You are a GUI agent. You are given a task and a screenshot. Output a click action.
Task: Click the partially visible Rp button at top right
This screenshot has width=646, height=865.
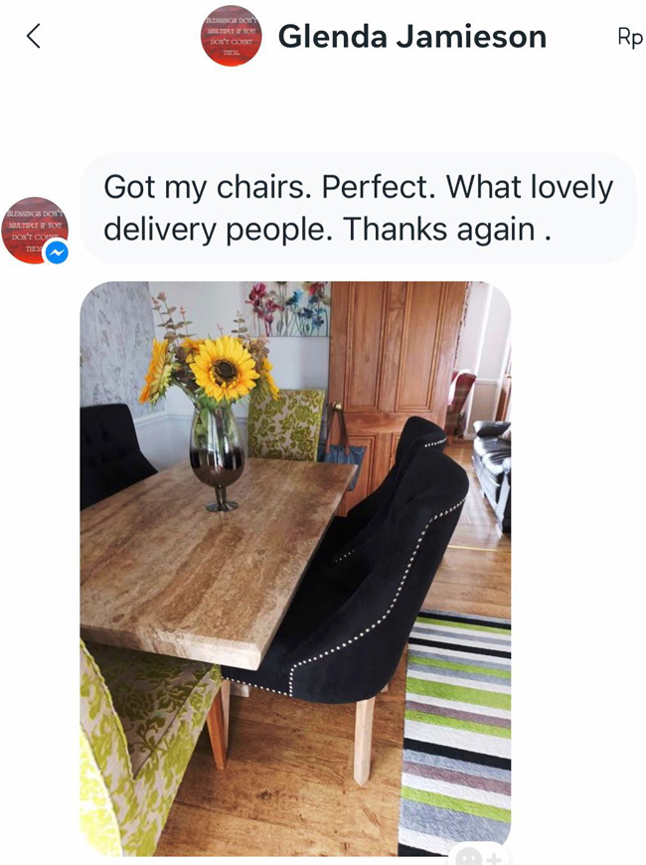tap(630, 38)
